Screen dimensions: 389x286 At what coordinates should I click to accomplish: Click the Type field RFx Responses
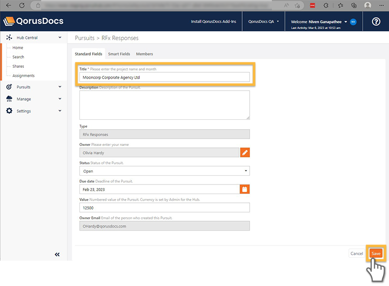click(x=165, y=135)
